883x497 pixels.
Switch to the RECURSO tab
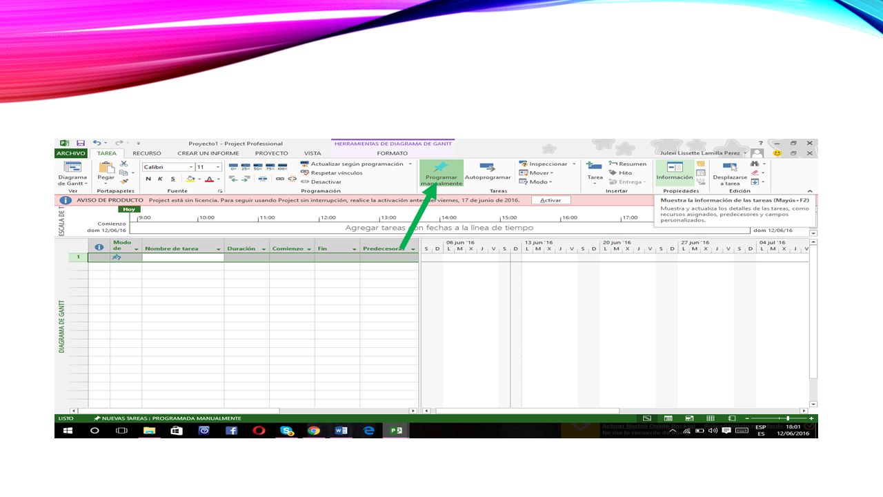pyautogui.click(x=147, y=153)
